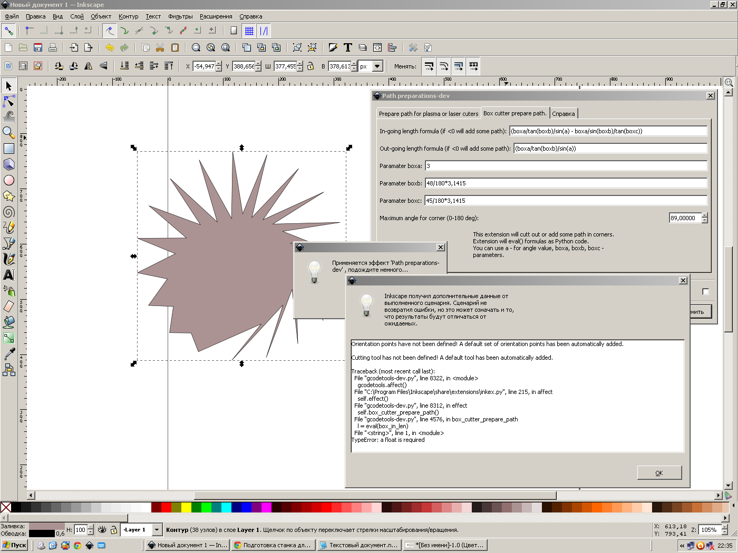
Task: Increase the maximum angle spinner value
Action: click(x=705, y=215)
